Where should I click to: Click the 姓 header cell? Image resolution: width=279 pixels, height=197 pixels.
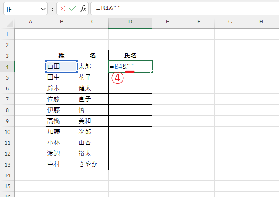pyautogui.click(x=61, y=55)
